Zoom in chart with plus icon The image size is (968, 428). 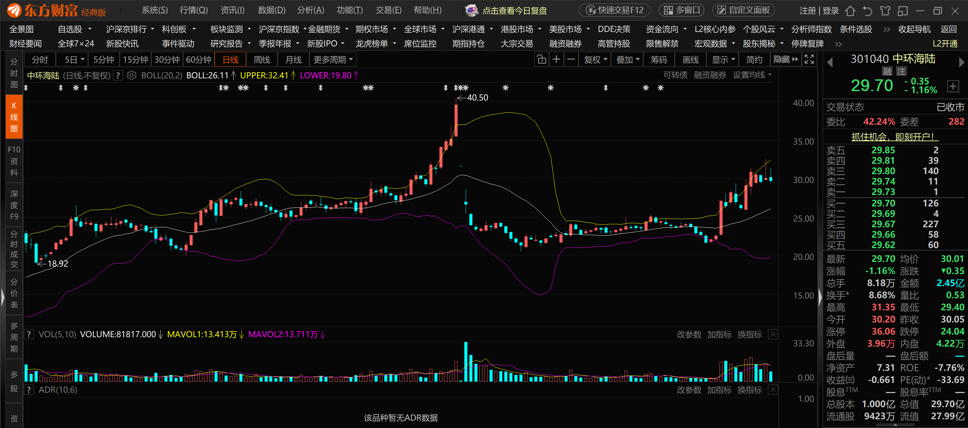coord(556,60)
